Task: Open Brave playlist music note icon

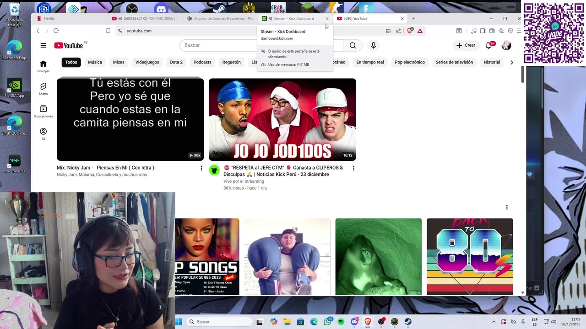Action: tap(473, 31)
